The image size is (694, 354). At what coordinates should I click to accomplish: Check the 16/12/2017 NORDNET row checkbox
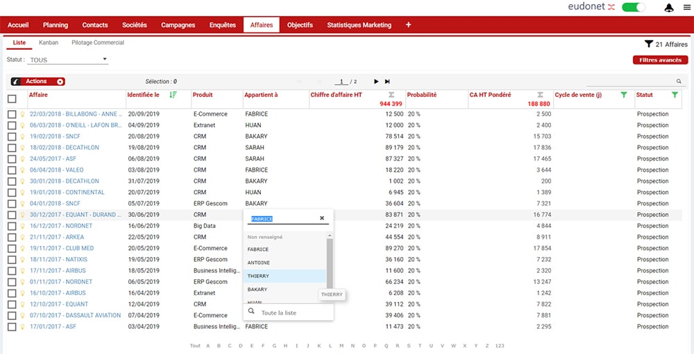pos(12,227)
